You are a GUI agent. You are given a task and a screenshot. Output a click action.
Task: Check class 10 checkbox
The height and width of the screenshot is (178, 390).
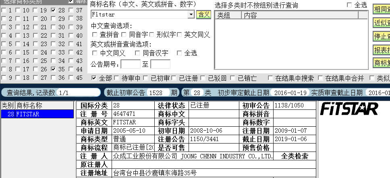coord(18,10)
